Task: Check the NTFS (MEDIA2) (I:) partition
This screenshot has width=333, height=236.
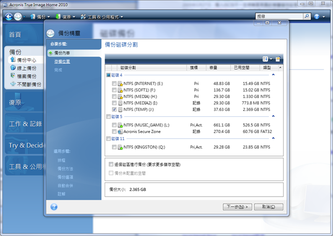Action: click(114, 103)
